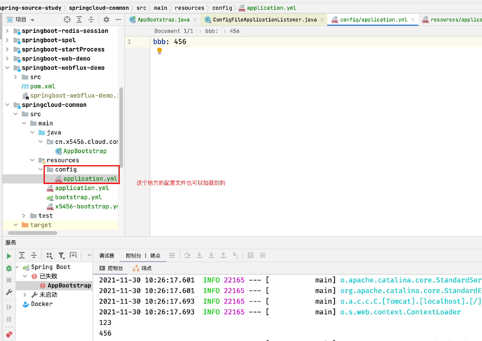This screenshot has height=341, width=482.
Task: Open the 调试器 debugger tab
Action: click(106, 255)
